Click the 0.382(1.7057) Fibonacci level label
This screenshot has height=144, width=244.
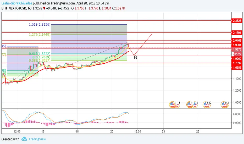pyautogui.click(x=40, y=60)
